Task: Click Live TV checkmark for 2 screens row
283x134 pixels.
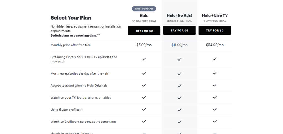Action: 215,121
